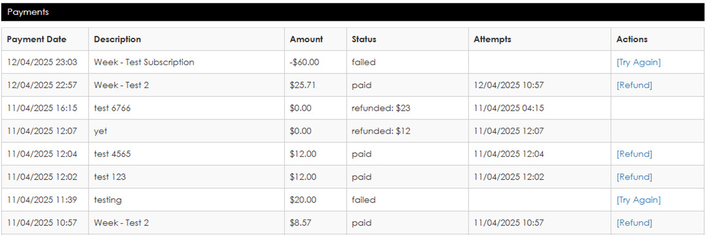Click the Description column header
This screenshot has height=235, width=712.
point(118,40)
